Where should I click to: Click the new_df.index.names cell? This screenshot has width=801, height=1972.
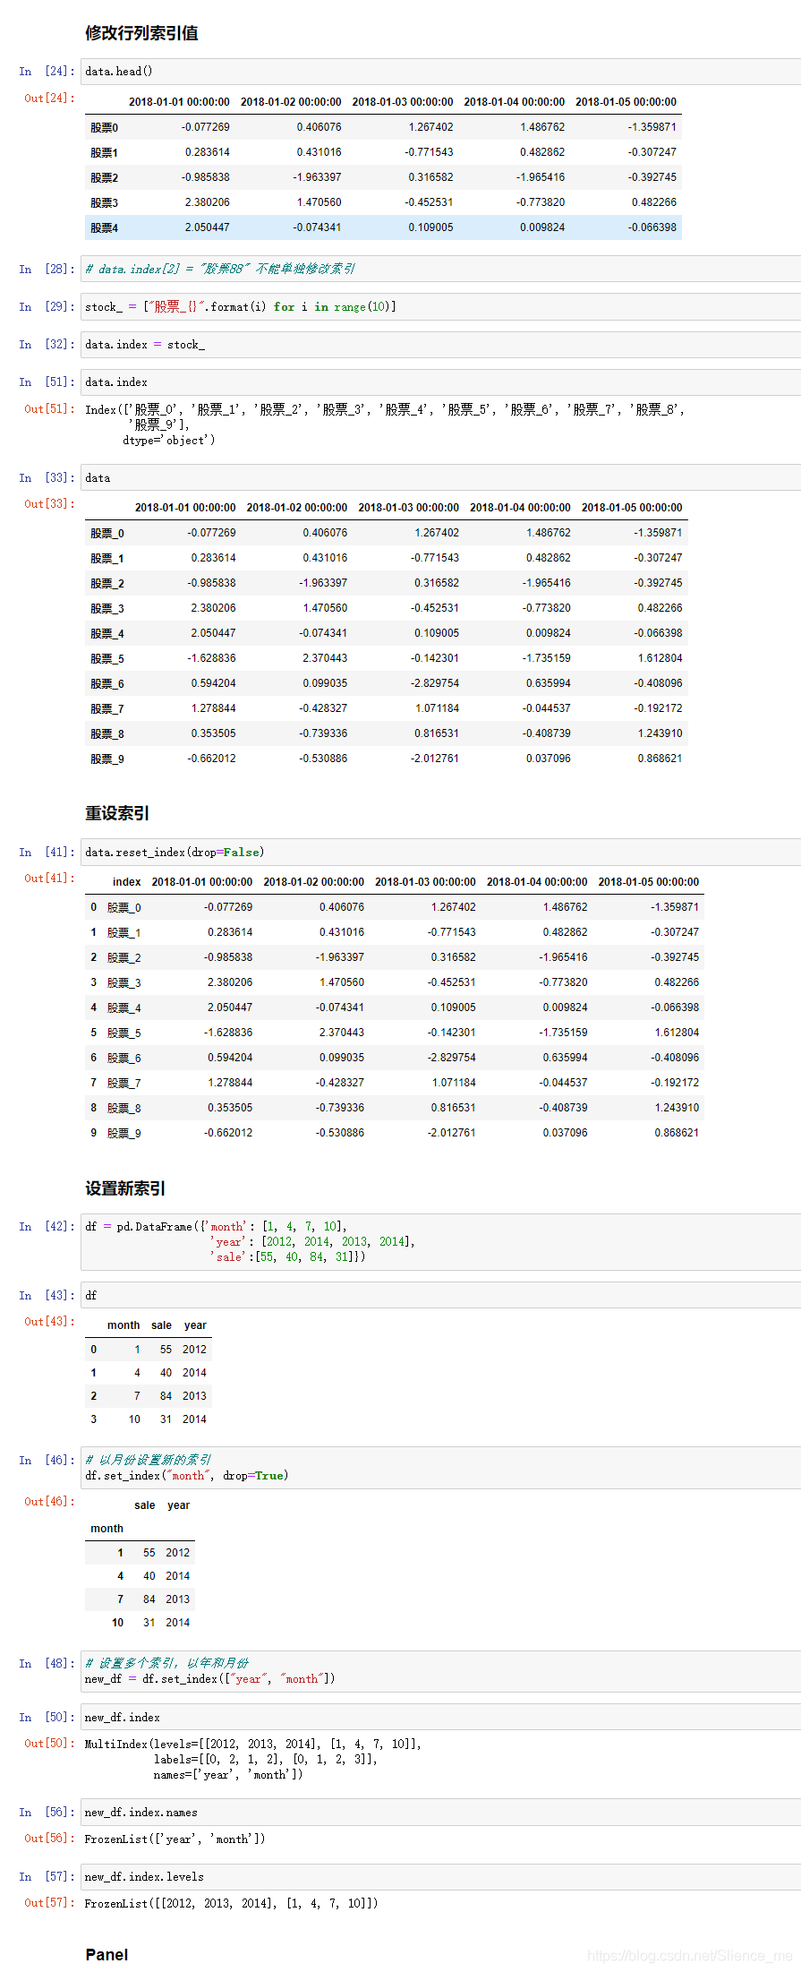pyautogui.click(x=440, y=1812)
